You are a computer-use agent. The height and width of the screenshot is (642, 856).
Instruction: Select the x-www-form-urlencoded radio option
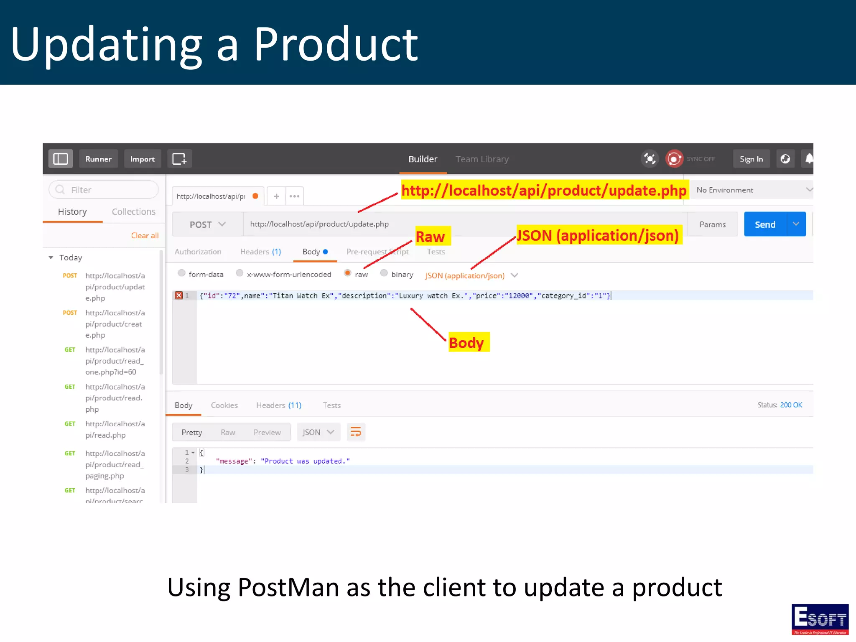239,273
